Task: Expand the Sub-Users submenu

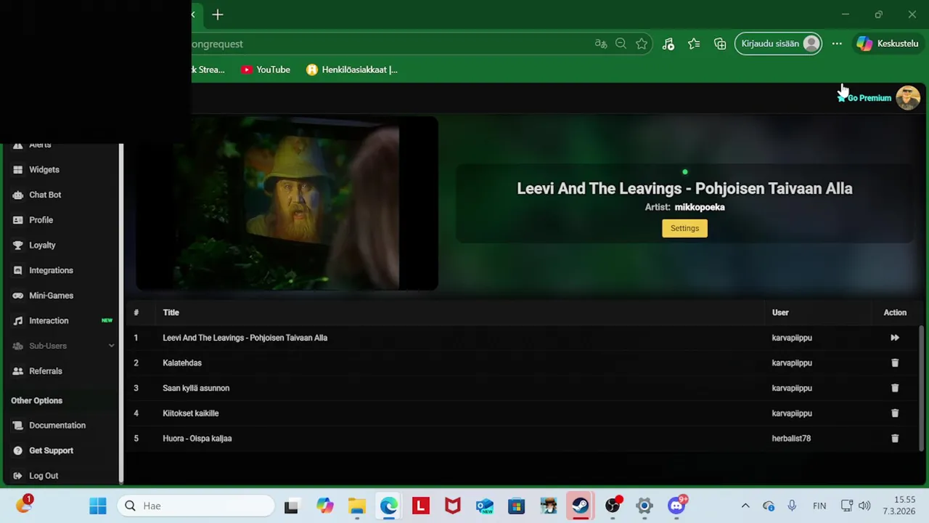Action: coord(62,346)
